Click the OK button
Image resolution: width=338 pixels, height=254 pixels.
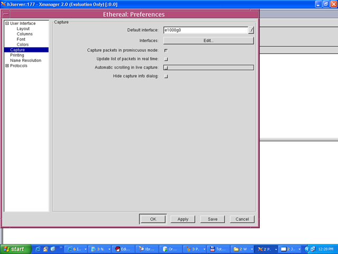(x=153, y=219)
